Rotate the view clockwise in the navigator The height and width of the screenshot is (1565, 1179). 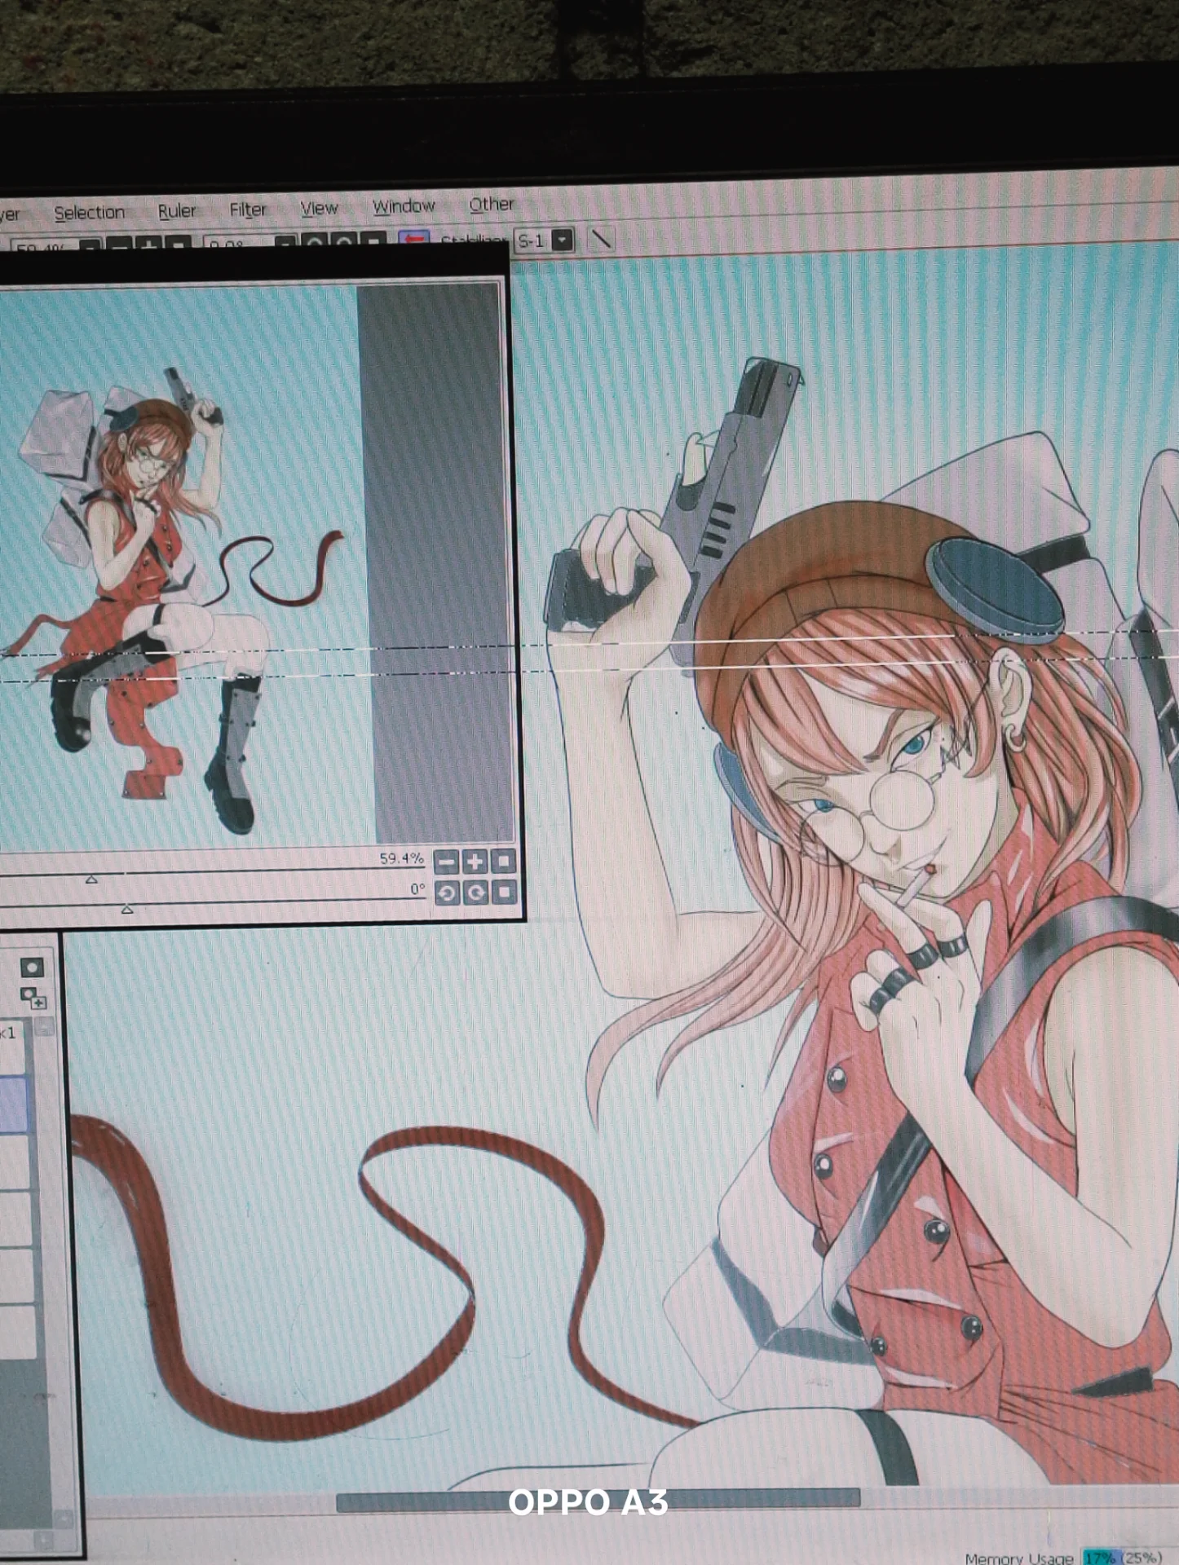pyautogui.click(x=475, y=893)
